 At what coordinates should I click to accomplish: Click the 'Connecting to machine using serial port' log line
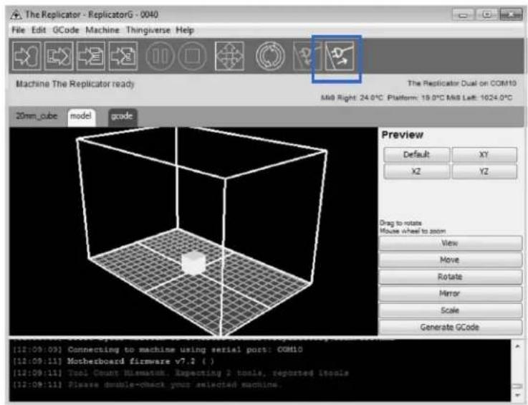click(158, 350)
